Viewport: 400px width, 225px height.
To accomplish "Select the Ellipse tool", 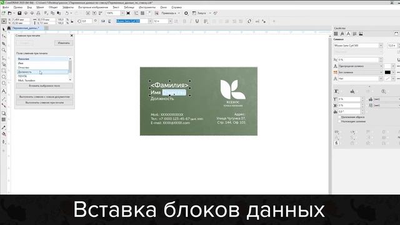I will pyautogui.click(x=4, y=77).
